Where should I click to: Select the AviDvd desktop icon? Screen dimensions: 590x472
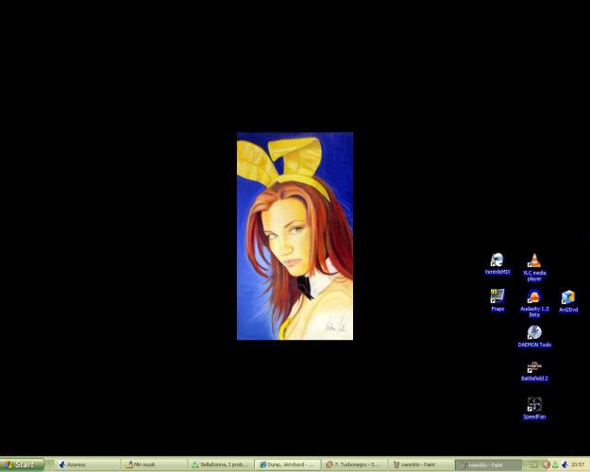568,301
